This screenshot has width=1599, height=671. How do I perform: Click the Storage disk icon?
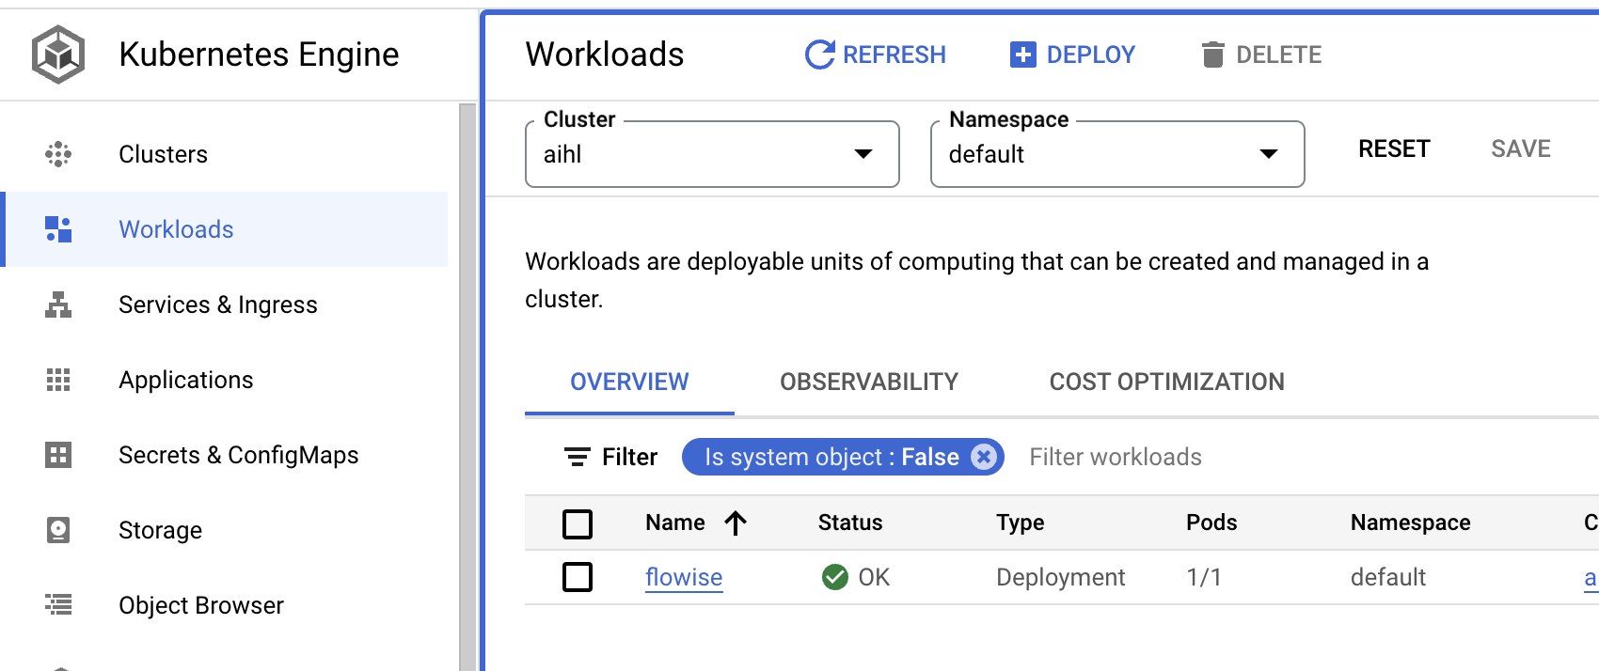point(58,530)
